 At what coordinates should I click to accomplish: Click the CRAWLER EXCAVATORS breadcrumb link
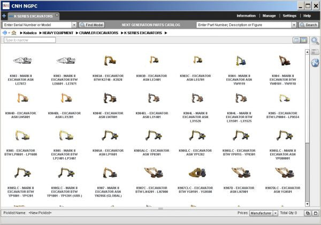pos(100,33)
